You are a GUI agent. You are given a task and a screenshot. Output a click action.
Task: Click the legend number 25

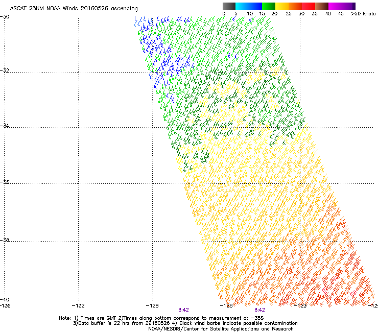click(x=289, y=14)
